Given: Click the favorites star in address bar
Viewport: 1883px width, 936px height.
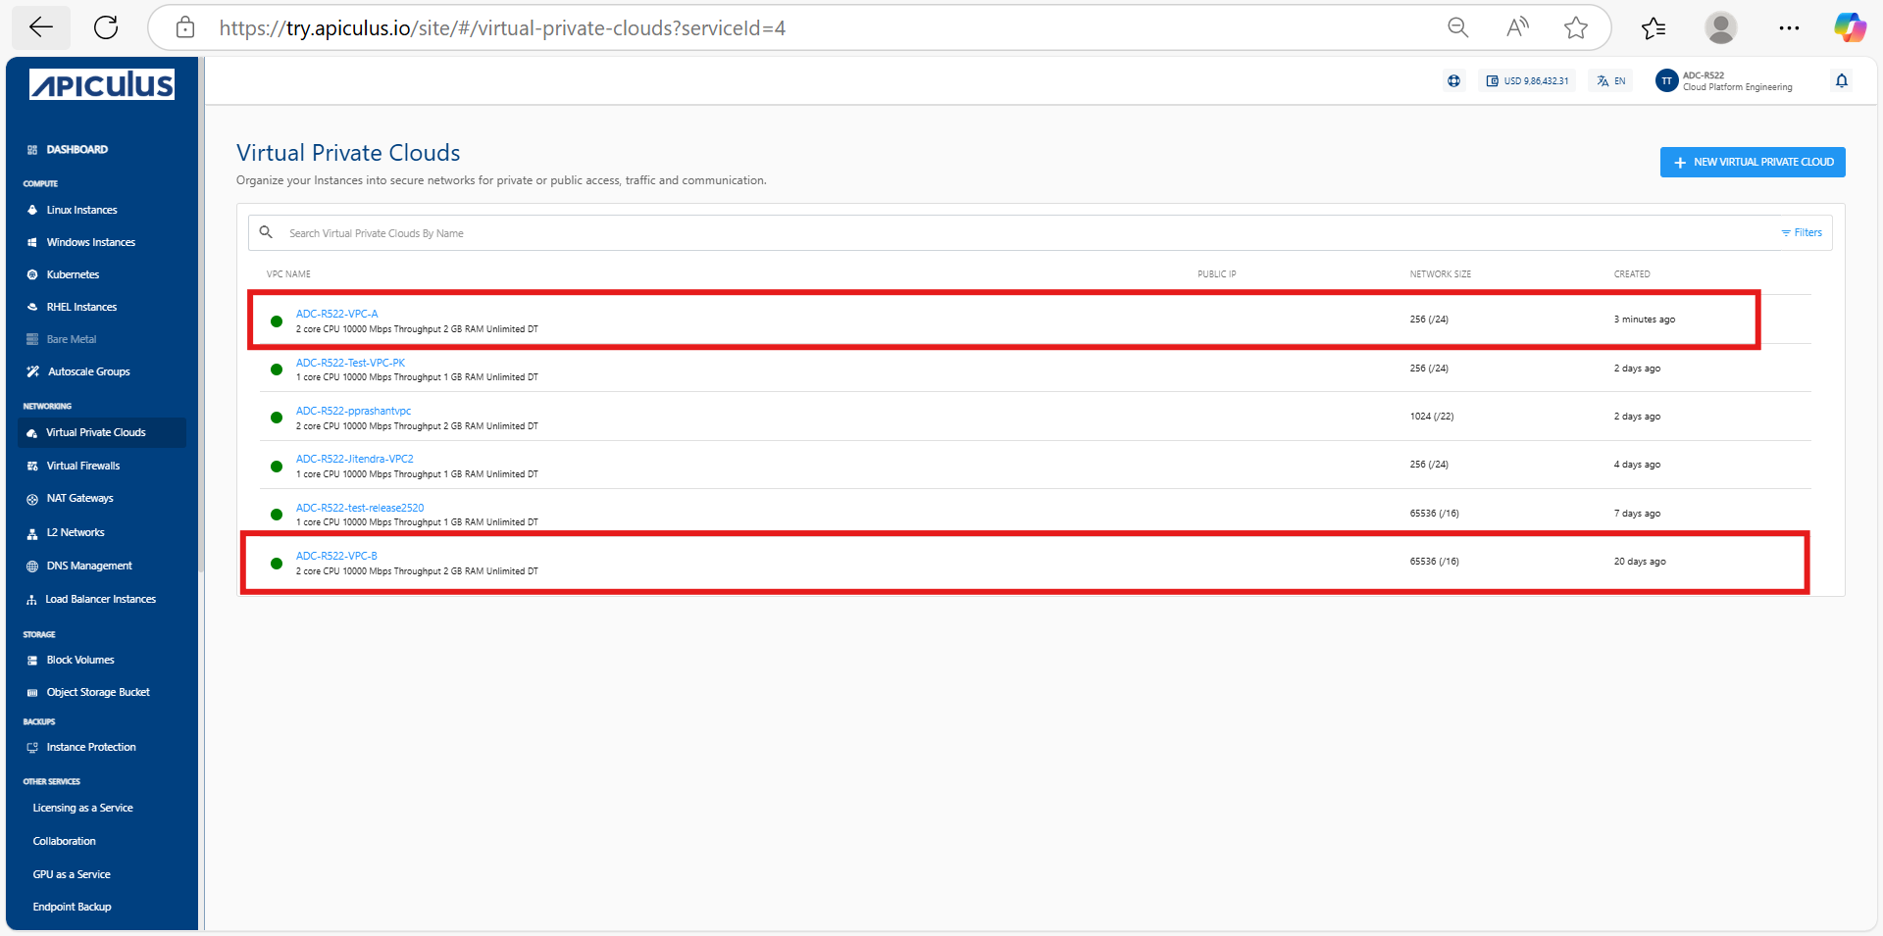Looking at the screenshot, I should pos(1575,27).
